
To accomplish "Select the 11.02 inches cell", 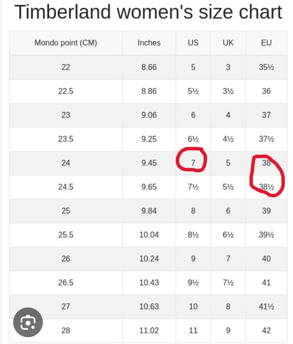I will point(149,330).
